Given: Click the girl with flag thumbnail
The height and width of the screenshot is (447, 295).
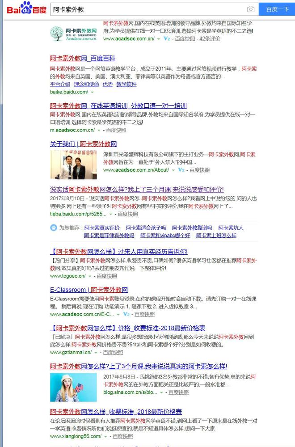Looking at the screenshot, I should 74,388.
